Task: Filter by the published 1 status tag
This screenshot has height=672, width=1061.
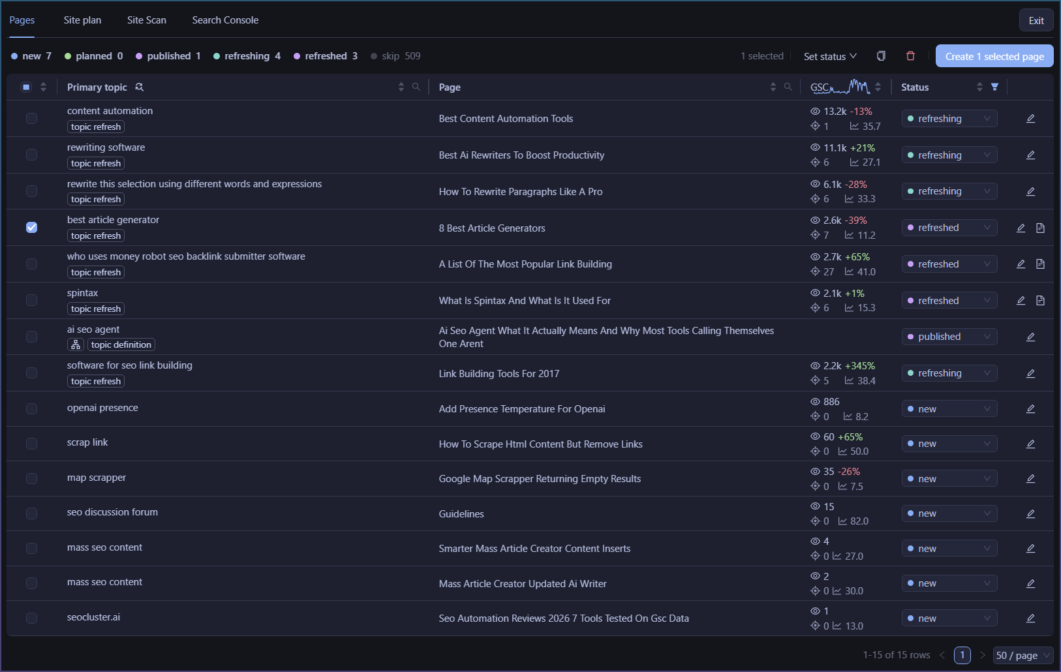Action: [x=168, y=56]
